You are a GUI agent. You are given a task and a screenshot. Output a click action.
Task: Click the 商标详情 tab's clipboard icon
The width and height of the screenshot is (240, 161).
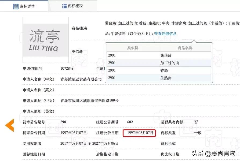15,6
